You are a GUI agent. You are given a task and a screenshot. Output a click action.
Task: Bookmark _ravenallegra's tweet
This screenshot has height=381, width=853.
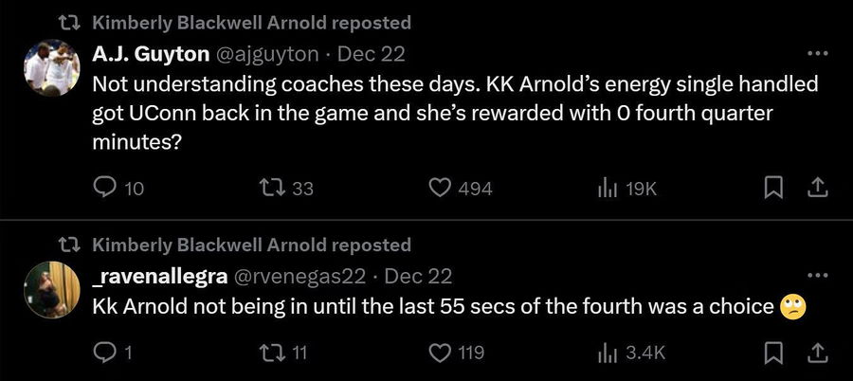[773, 353]
